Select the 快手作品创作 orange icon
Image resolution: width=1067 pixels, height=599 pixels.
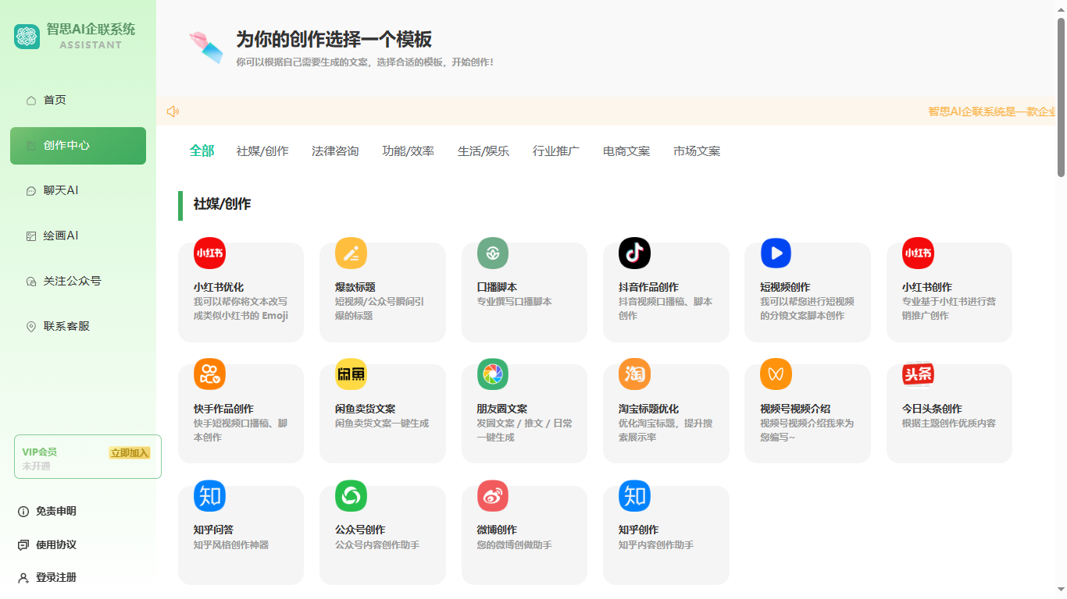point(209,374)
